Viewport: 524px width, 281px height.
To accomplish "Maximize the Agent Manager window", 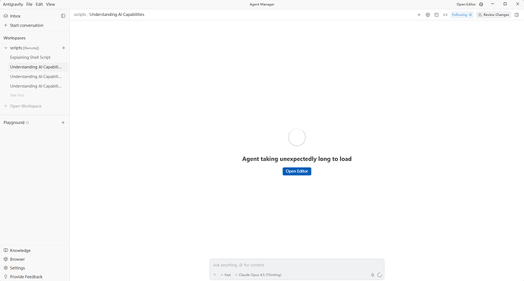I will click(505, 4).
